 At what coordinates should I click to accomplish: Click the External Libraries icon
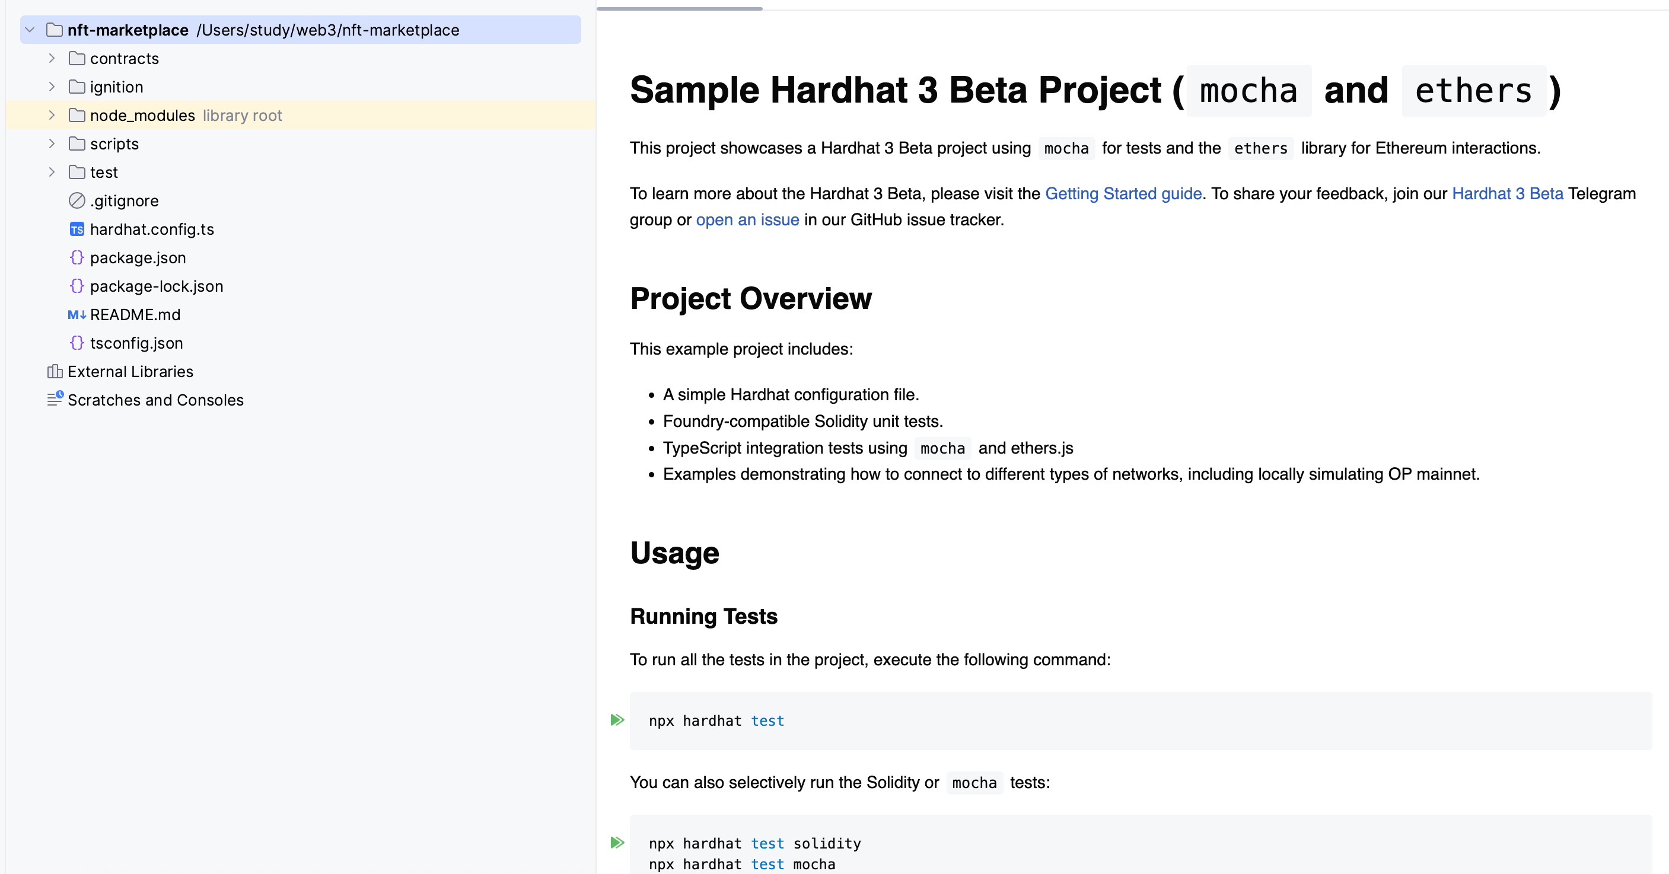coord(55,371)
